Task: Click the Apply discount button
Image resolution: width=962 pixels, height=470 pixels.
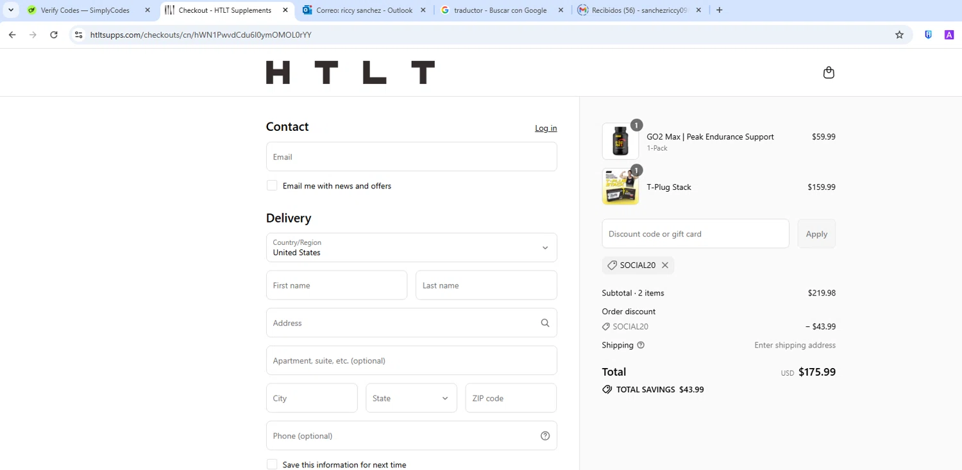Action: click(816, 234)
